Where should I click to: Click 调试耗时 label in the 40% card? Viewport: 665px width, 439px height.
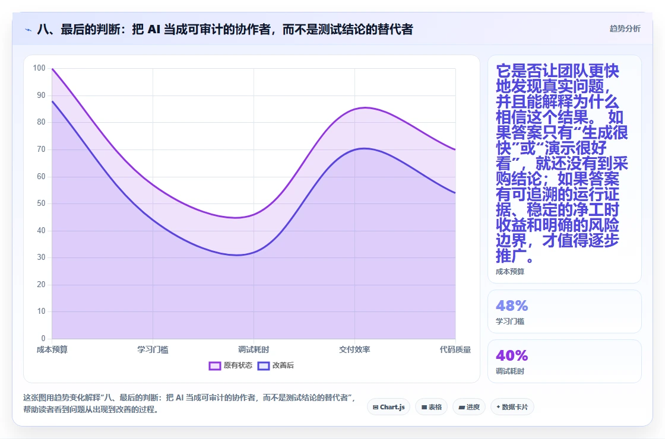(510, 371)
